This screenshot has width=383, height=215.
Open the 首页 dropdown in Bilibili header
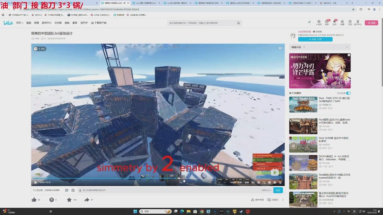click(x=20, y=23)
